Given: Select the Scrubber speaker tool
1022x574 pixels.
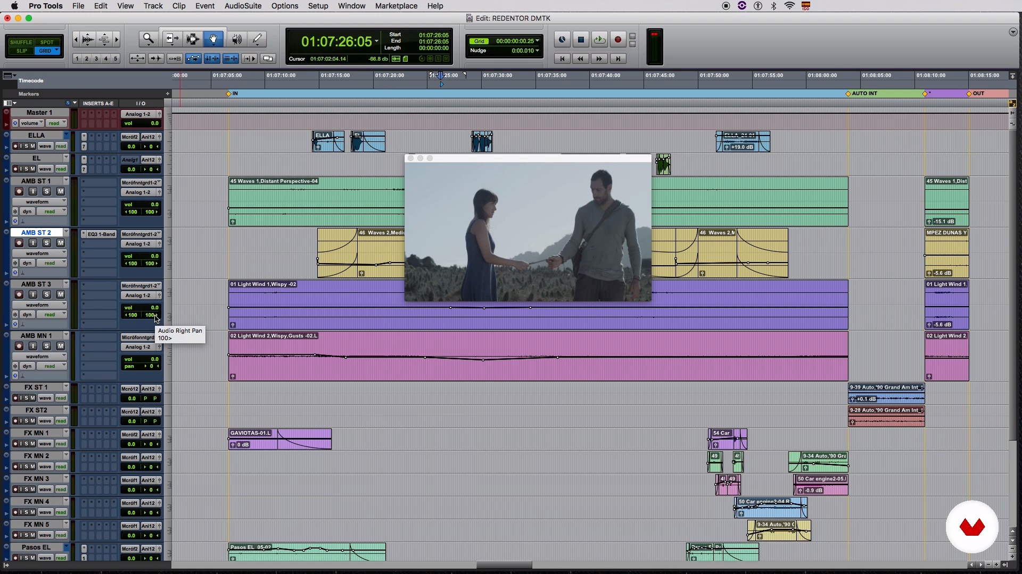Looking at the screenshot, I should tap(236, 39).
